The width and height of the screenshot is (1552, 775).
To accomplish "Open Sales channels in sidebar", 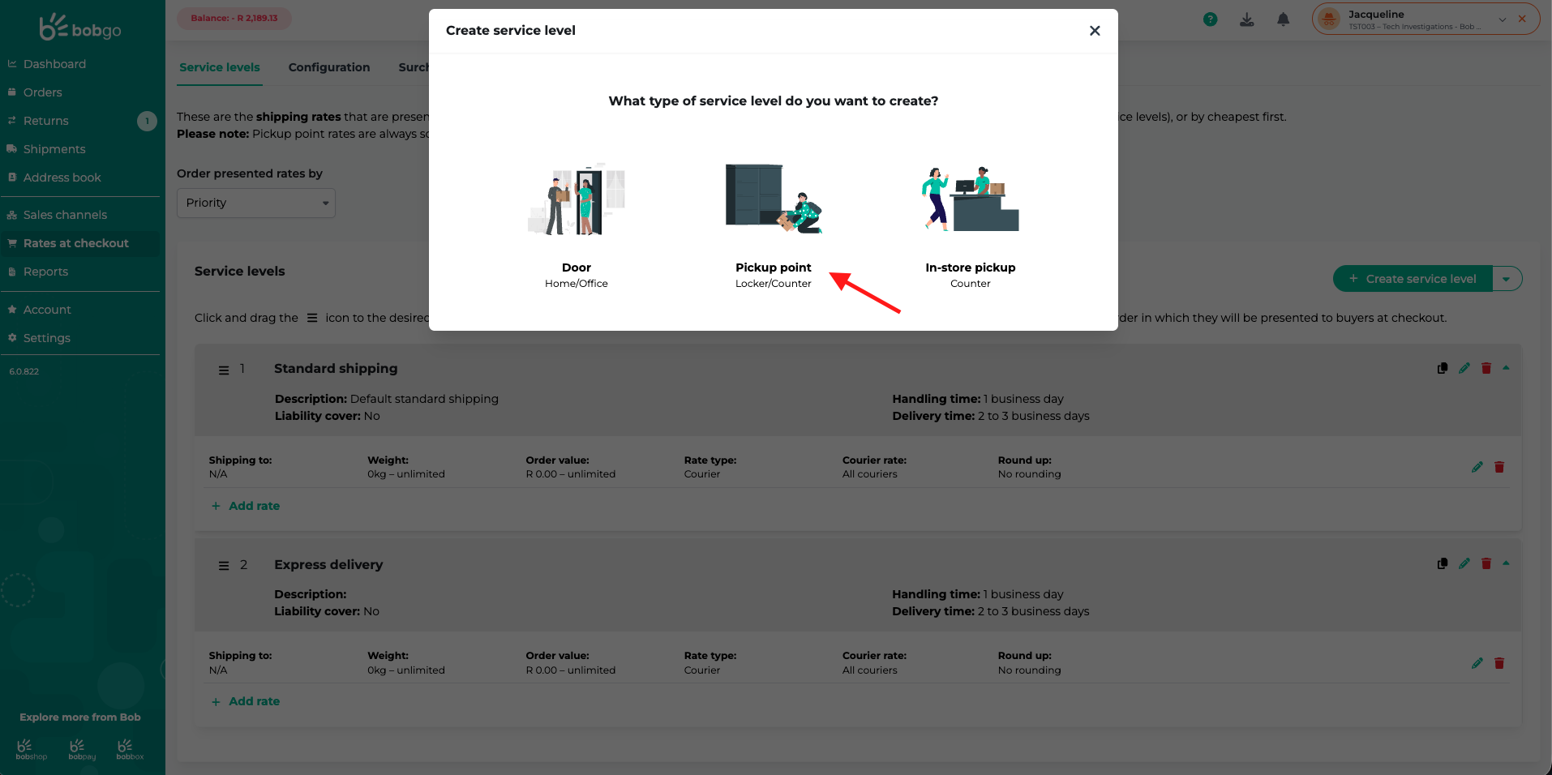I will tap(65, 215).
